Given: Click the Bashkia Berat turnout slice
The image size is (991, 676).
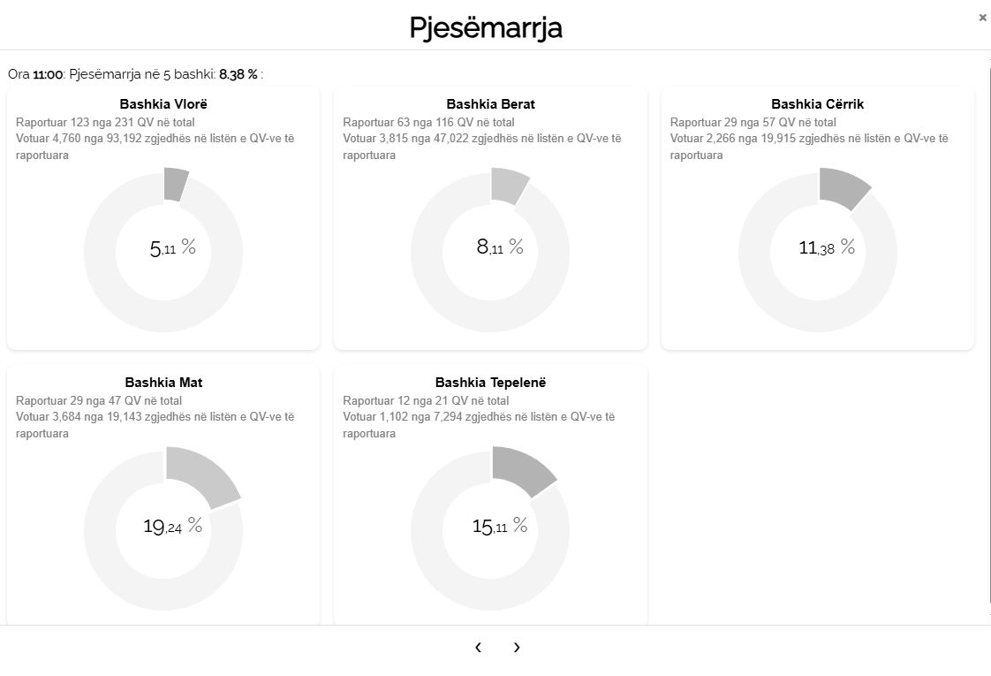Looking at the screenshot, I should [x=509, y=186].
